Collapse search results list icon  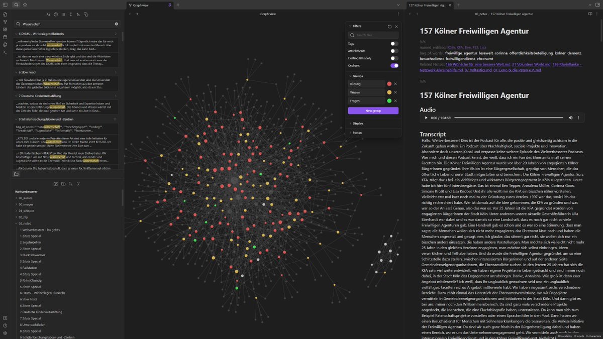point(63,15)
